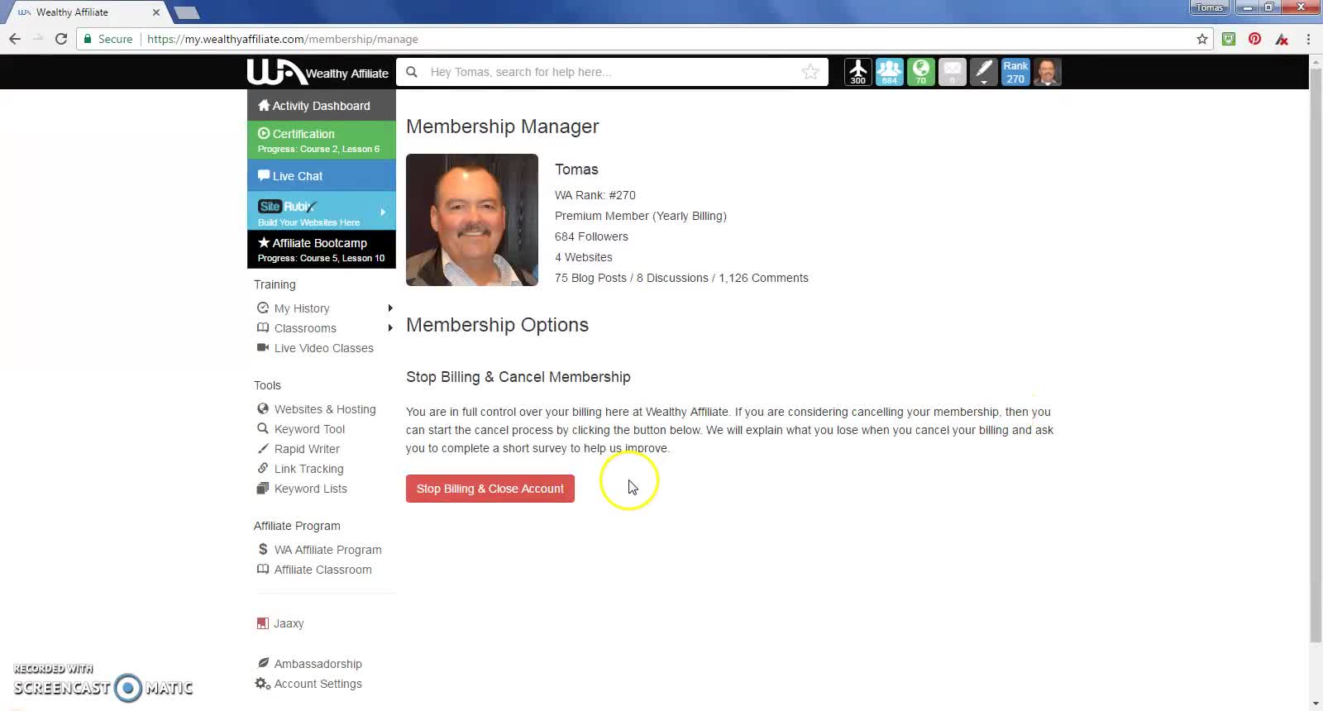Open the globe websites icon

point(920,72)
